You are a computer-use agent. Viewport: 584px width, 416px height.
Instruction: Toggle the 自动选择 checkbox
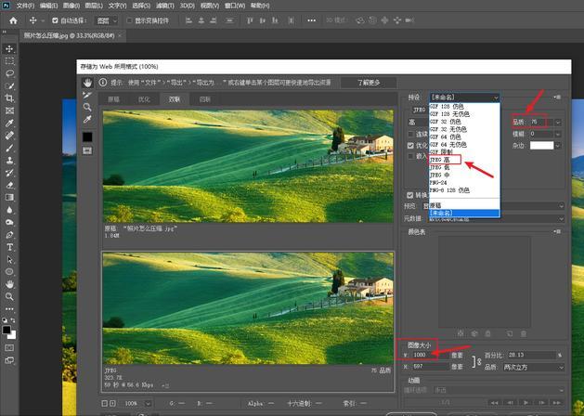(x=55, y=19)
